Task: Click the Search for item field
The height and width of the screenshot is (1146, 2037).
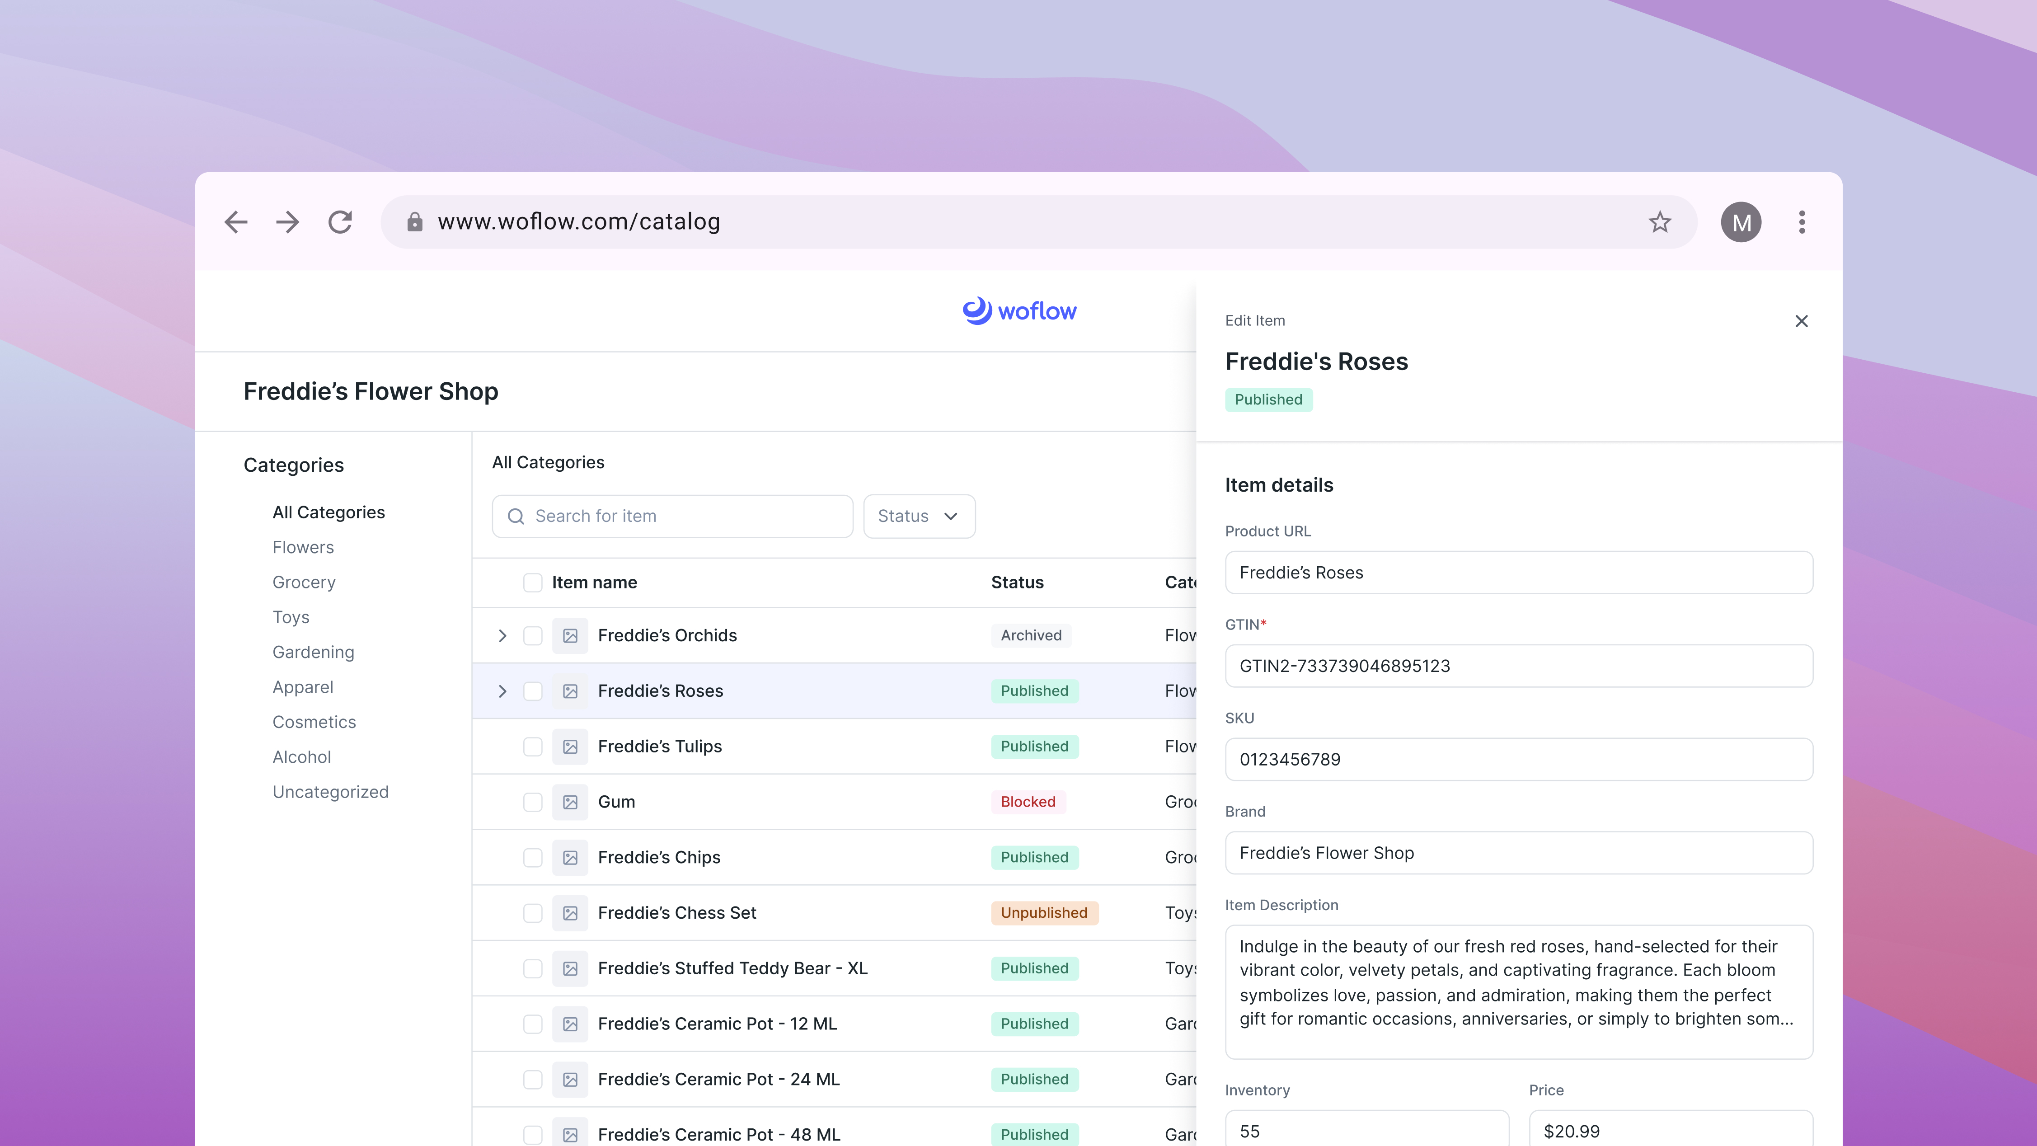Action: [672, 517]
